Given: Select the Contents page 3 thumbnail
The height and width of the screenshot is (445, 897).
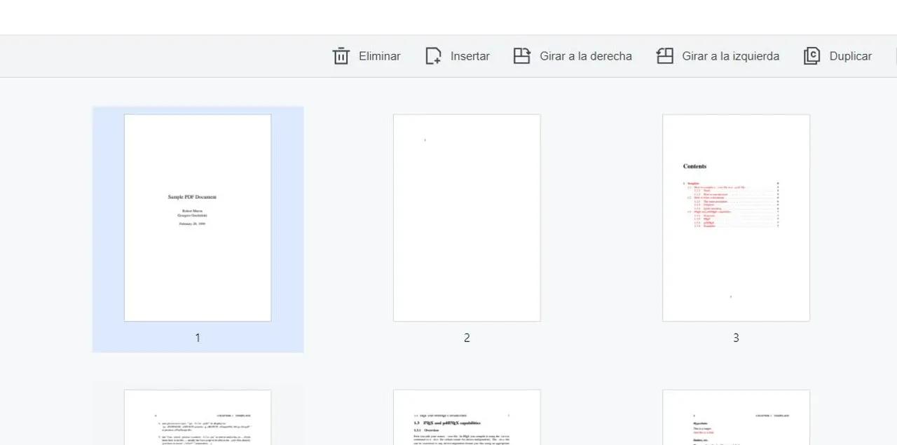Looking at the screenshot, I should click(x=736, y=218).
